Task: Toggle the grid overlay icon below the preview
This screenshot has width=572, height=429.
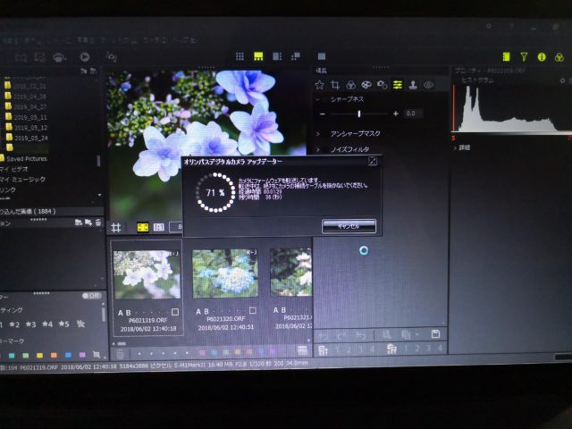Action: [x=115, y=228]
